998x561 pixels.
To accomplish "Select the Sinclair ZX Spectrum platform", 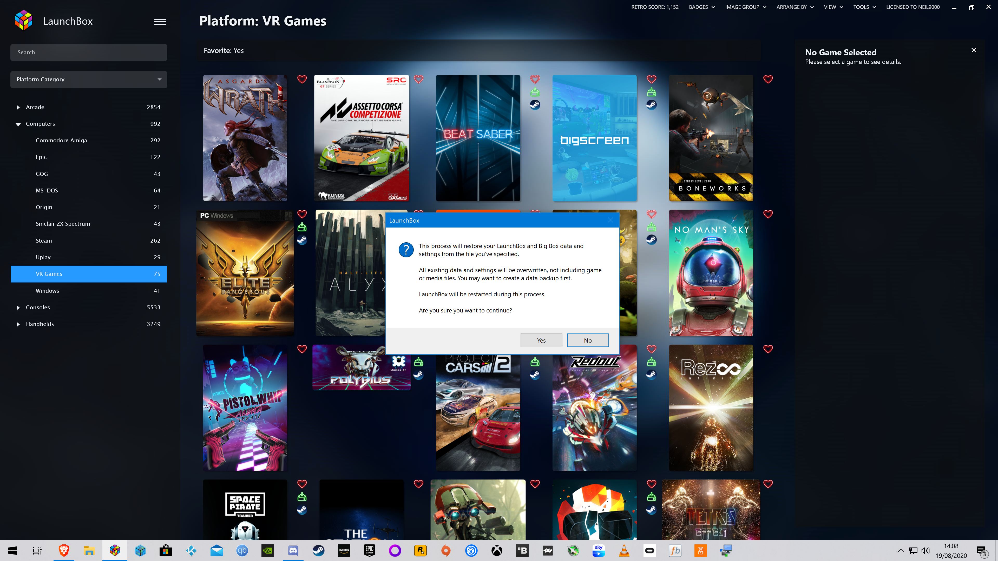I will click(89, 224).
